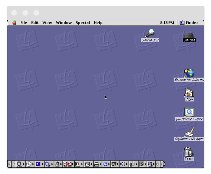This screenshot has height=174, width=211.
Task: Open the View menu
Action: pyautogui.click(x=47, y=22)
